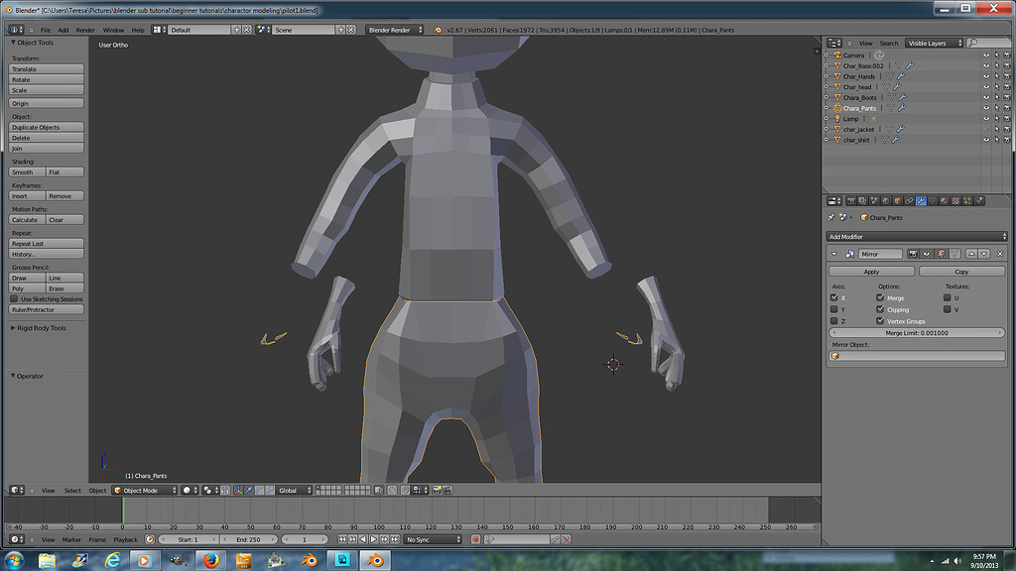Open the Render properties tab (camera icon)
1016x571 pixels.
(851, 200)
